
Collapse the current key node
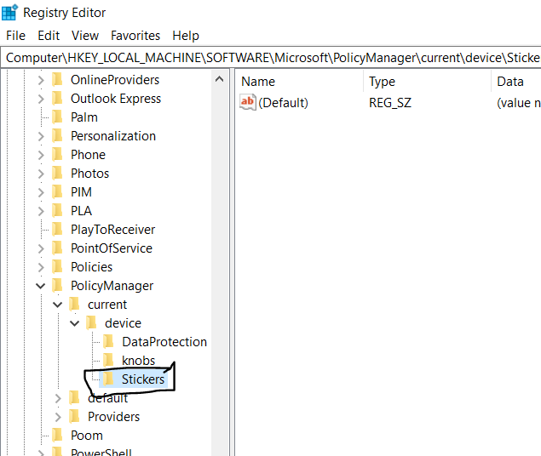(57, 305)
